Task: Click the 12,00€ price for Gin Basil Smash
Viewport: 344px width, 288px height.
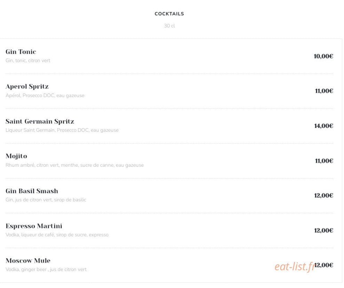Action: 323,196
